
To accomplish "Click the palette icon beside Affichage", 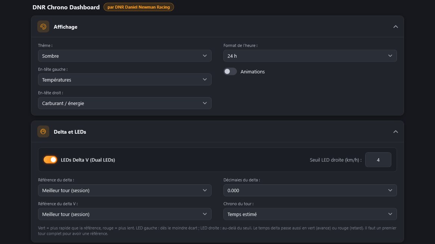I will click(43, 26).
